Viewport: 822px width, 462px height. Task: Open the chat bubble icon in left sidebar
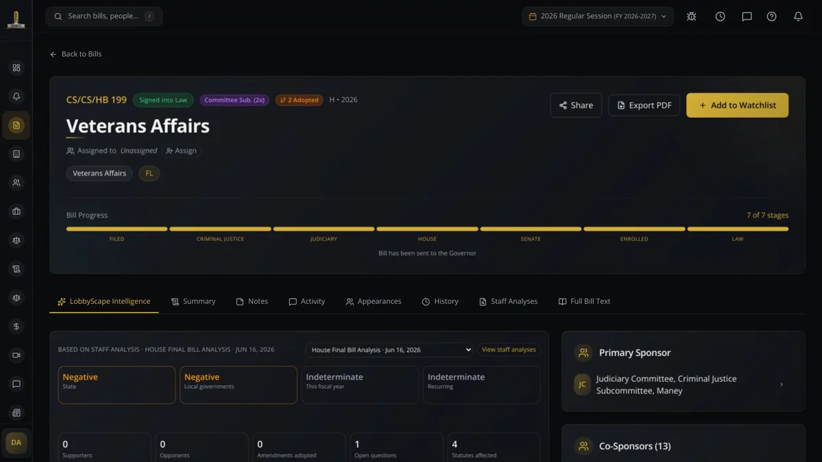coord(16,384)
